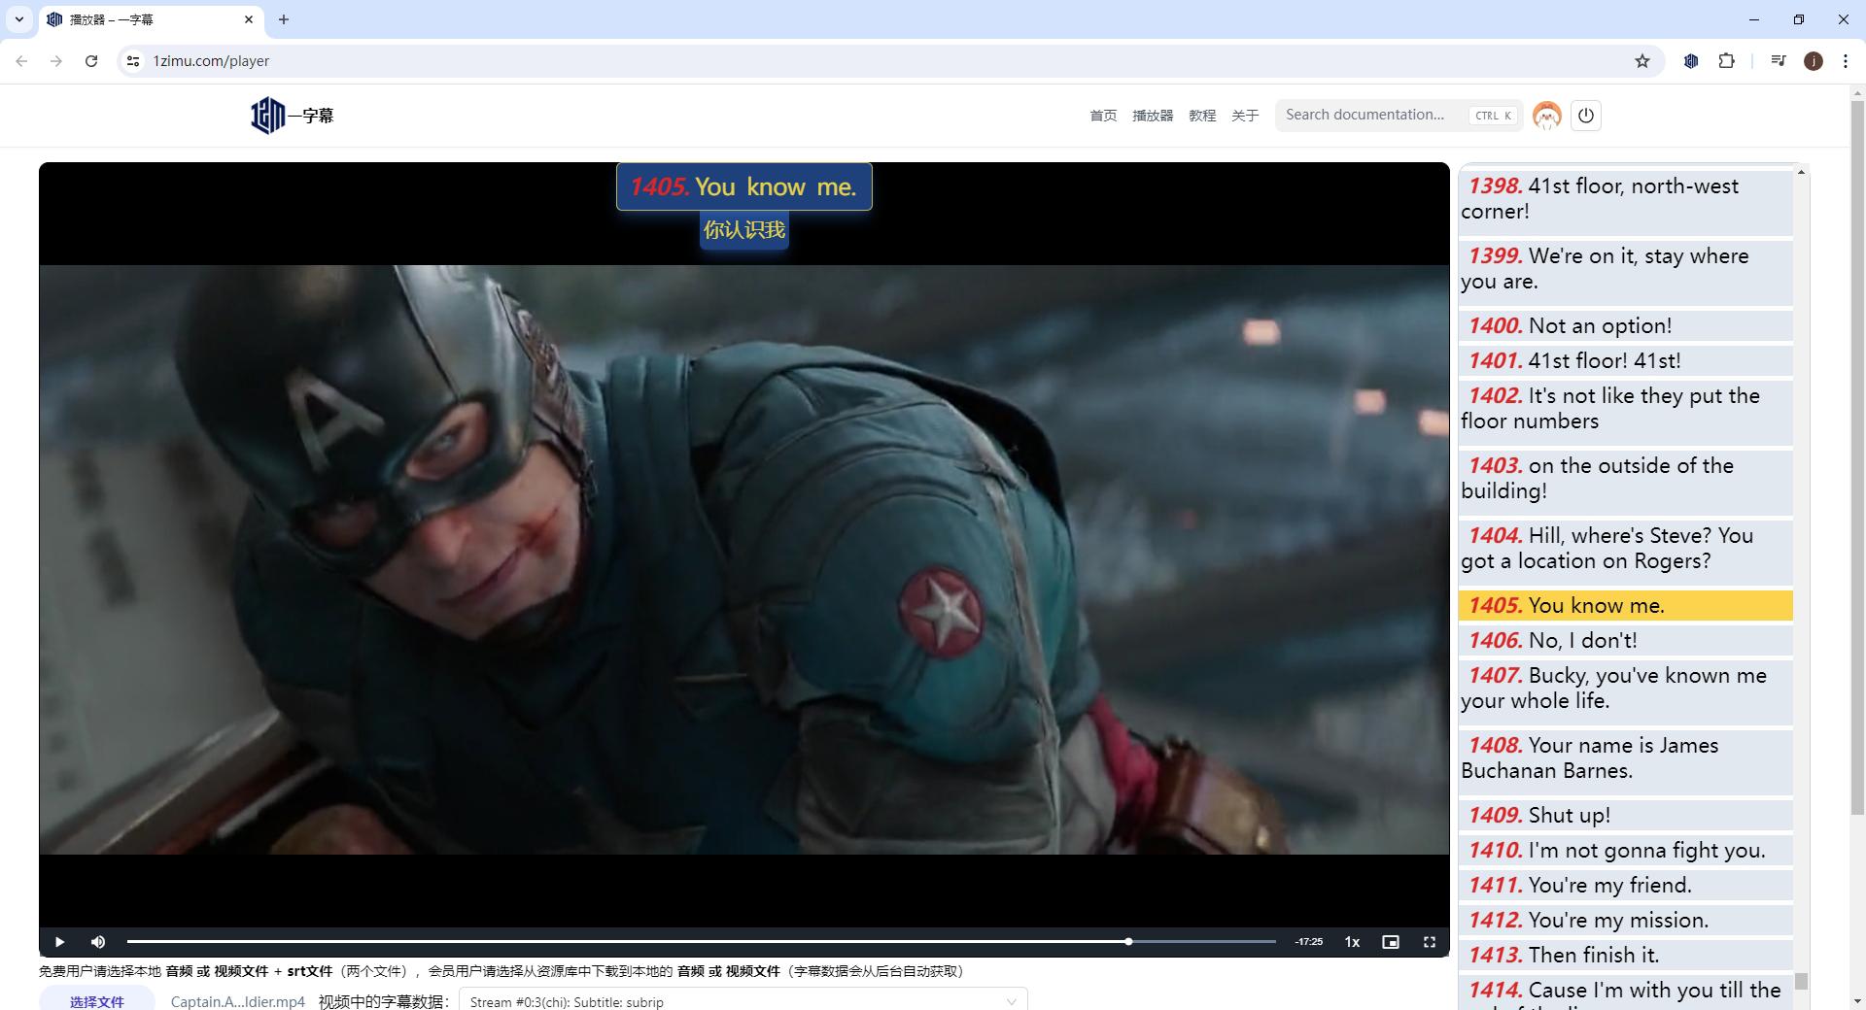The image size is (1866, 1010).
Task: Open the tab search chevron
Action: (18, 19)
